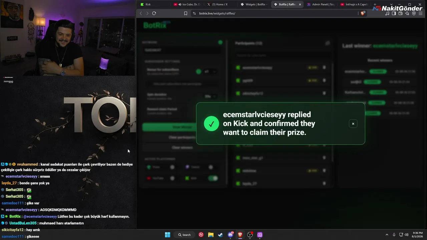The width and height of the screenshot is (427, 240).
Task: Click the last winner name ecemstarlvcieseyy
Action: tap(395, 46)
